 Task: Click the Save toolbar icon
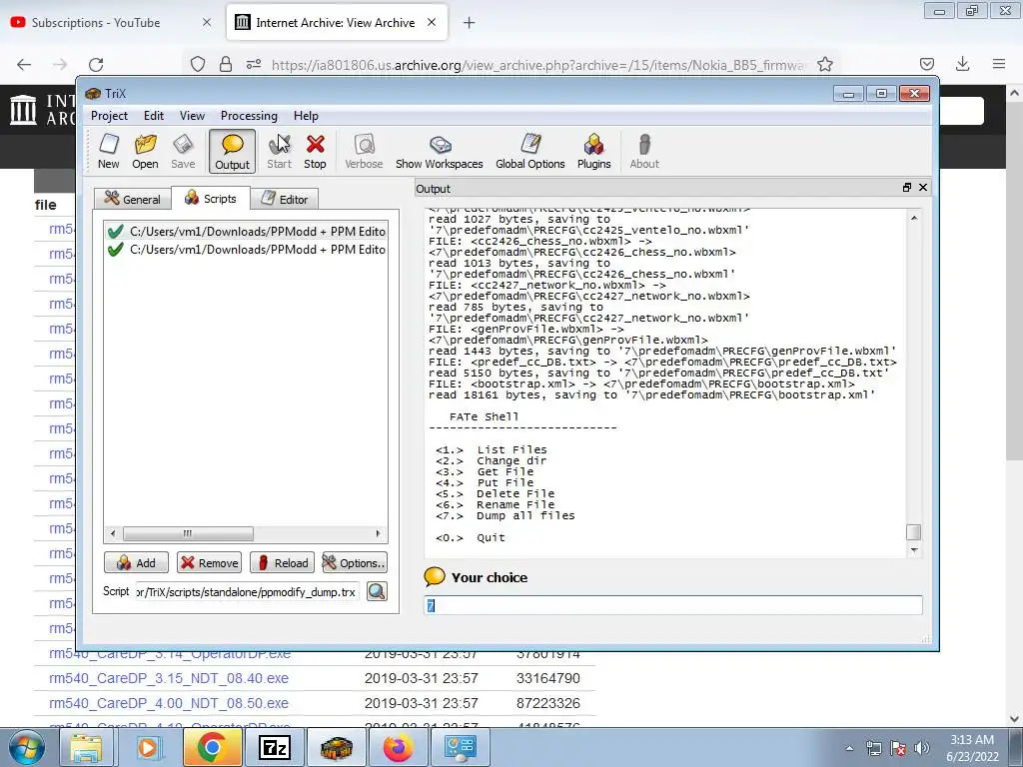tap(183, 152)
